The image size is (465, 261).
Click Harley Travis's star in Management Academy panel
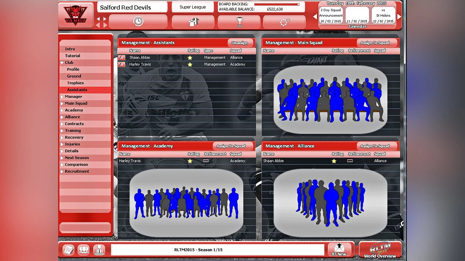[190, 161]
